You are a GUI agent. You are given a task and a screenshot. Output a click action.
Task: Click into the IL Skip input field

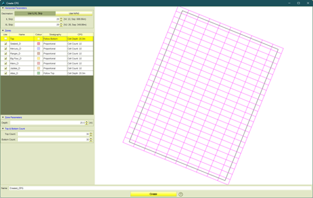(37, 19)
